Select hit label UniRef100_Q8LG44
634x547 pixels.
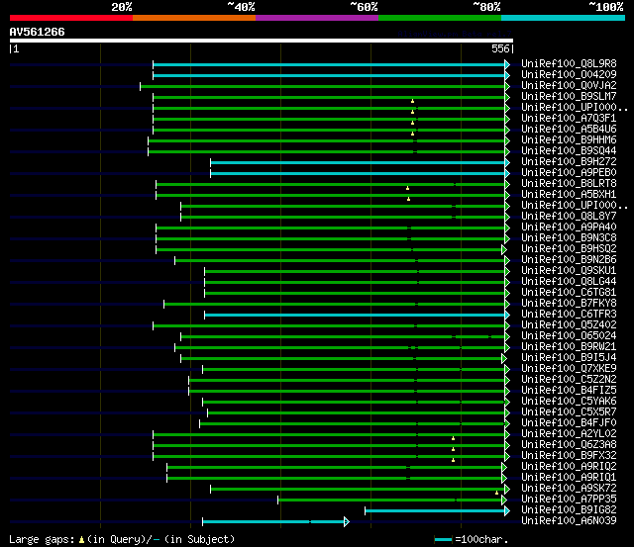[x=569, y=282]
